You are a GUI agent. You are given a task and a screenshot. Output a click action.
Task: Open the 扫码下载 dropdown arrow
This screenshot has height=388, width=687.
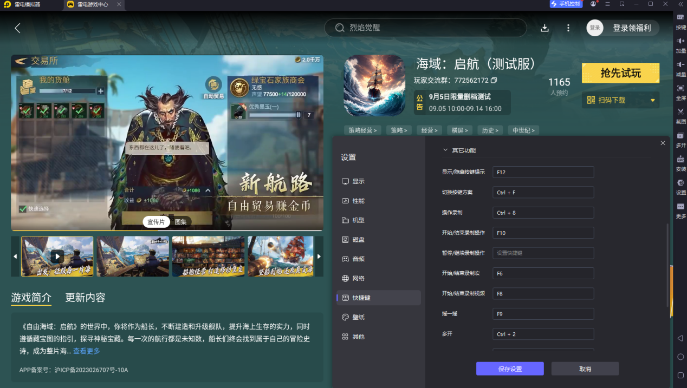pos(652,100)
